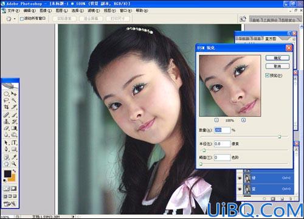Screen dimensions: 304x219
Task: Switch to the 直方图 tab
Action: (x=271, y=38)
